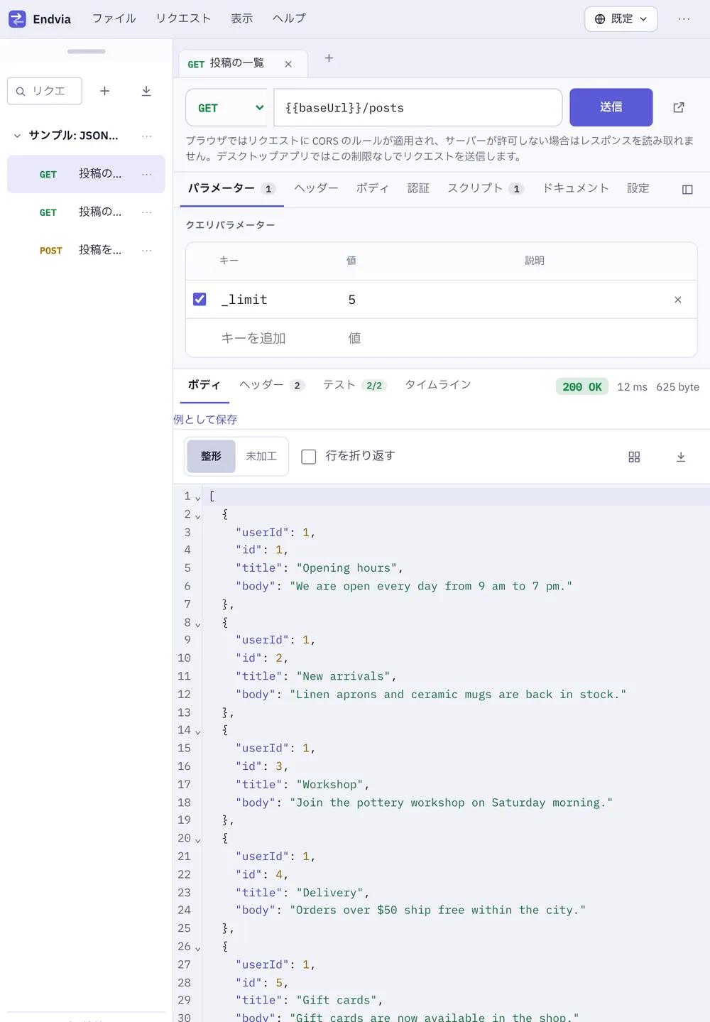The height and width of the screenshot is (1022, 710).
Task: Click the "New arrivals" title text
Action: click(344, 676)
